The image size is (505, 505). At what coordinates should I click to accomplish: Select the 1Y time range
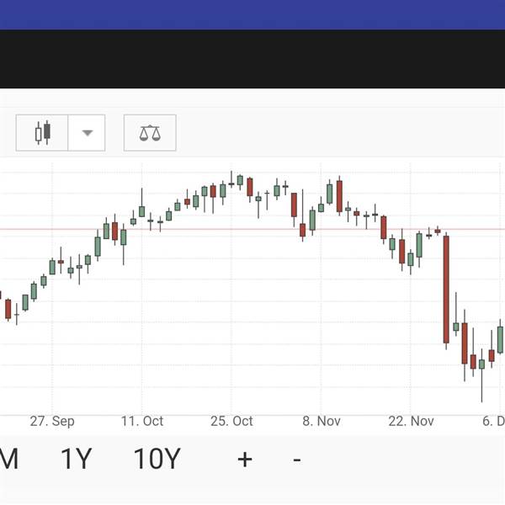click(77, 459)
